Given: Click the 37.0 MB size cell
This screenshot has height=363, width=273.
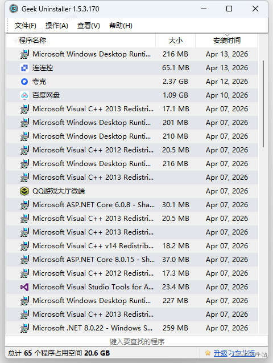Looking at the screenshot, I should point(176,260).
